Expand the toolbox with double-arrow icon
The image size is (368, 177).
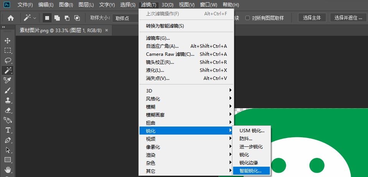pos(3,27)
